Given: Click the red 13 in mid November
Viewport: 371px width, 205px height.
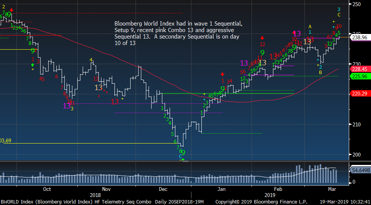Looking at the screenshot, I should (115, 102).
